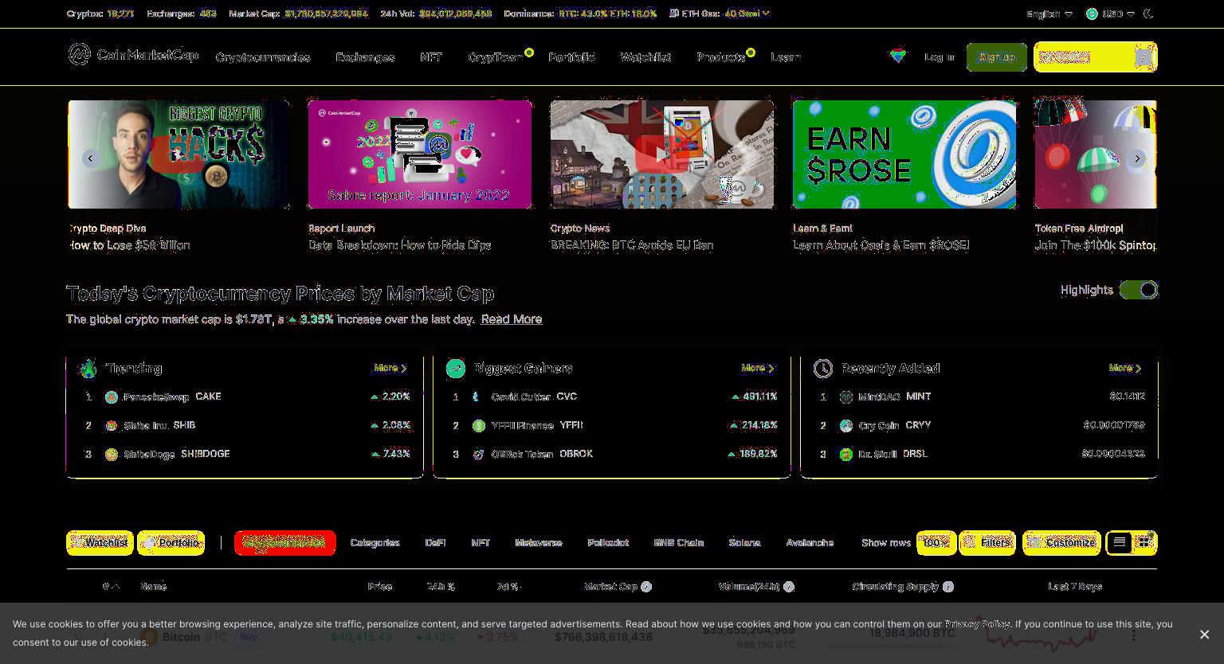Close the cookie consent banner

coord(1204,634)
